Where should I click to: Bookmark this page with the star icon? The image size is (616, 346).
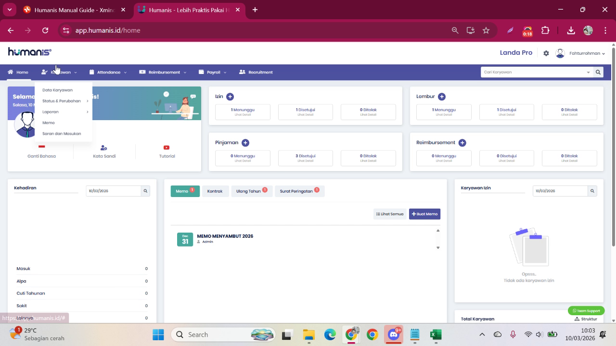click(486, 30)
